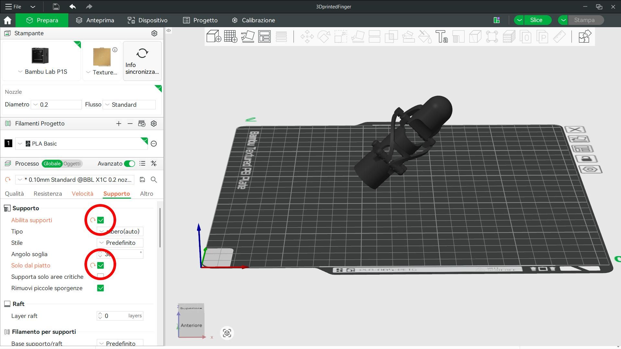
Task: Open the Altro settings tab
Action: pos(147,194)
